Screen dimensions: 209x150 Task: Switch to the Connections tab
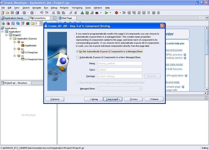[39, 18]
